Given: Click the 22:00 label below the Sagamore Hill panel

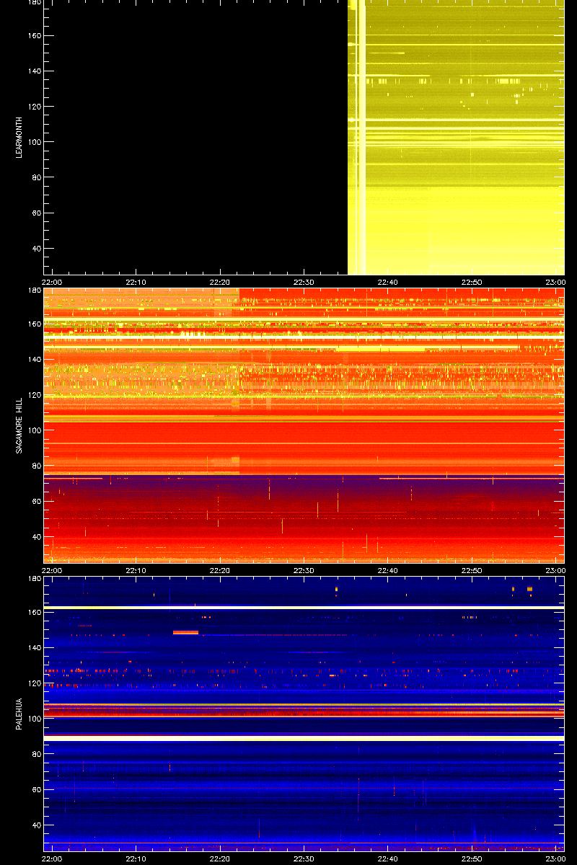Looking at the screenshot, I should pos(52,570).
